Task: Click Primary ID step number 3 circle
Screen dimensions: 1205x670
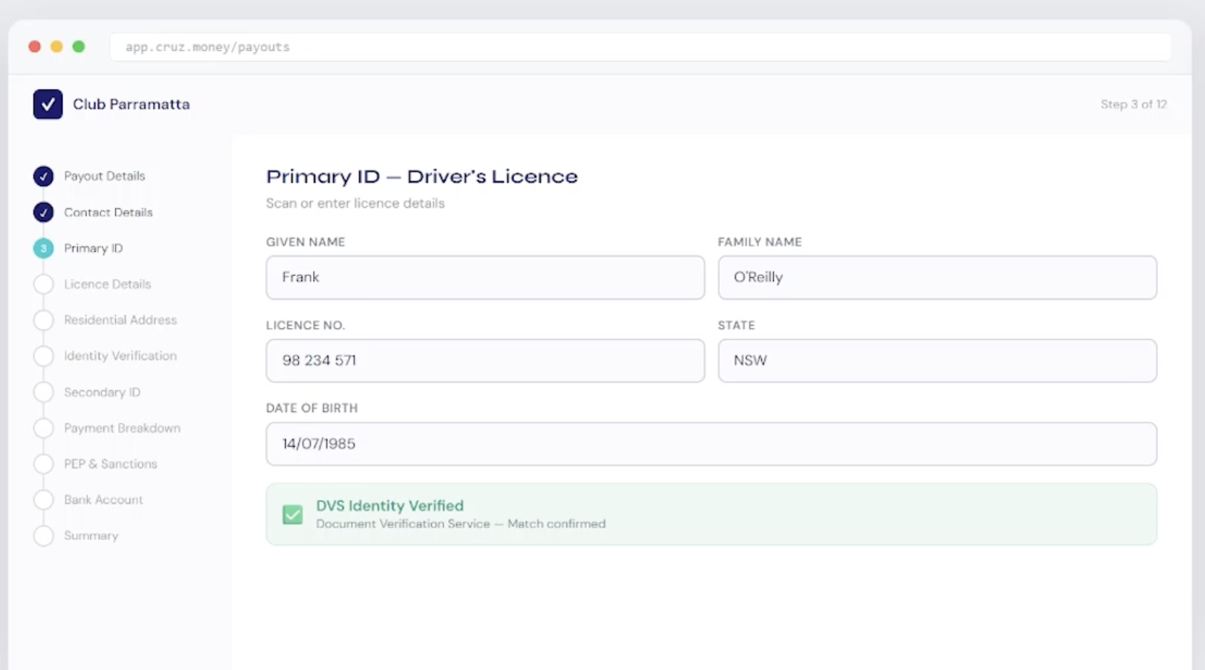Action: pyautogui.click(x=43, y=248)
